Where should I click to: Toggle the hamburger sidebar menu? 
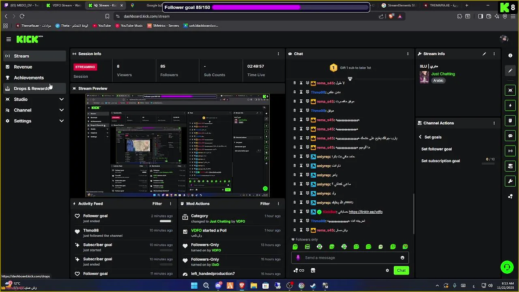9,39
